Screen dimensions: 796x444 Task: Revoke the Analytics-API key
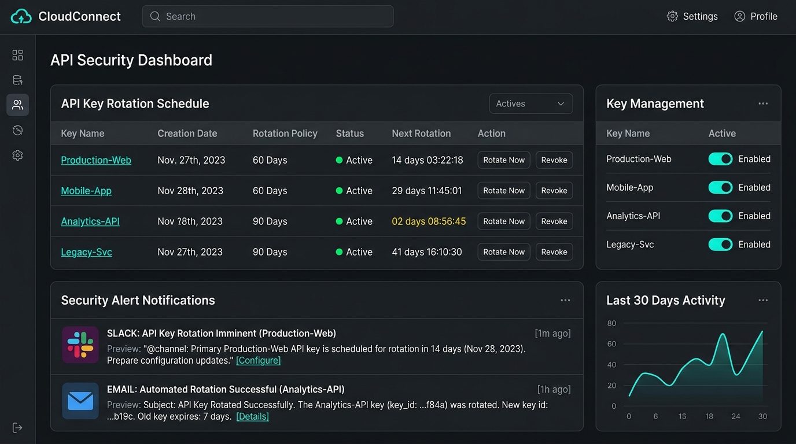(554, 221)
